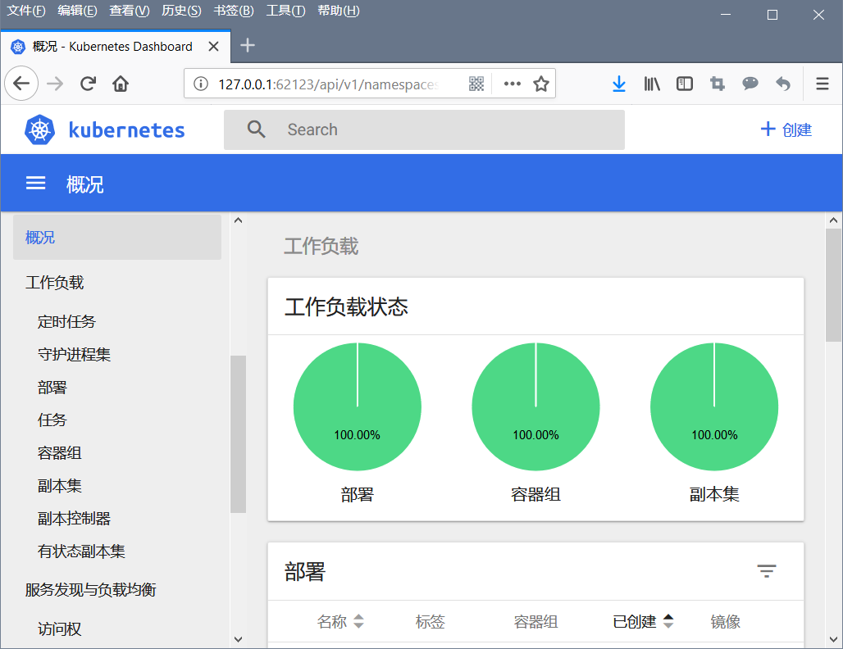Show site information icon in address bar

click(201, 84)
